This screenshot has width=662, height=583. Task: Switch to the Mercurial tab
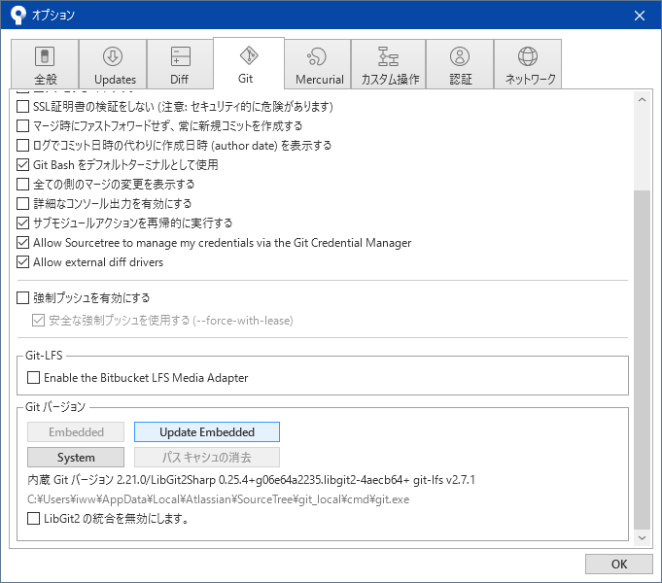point(318,64)
